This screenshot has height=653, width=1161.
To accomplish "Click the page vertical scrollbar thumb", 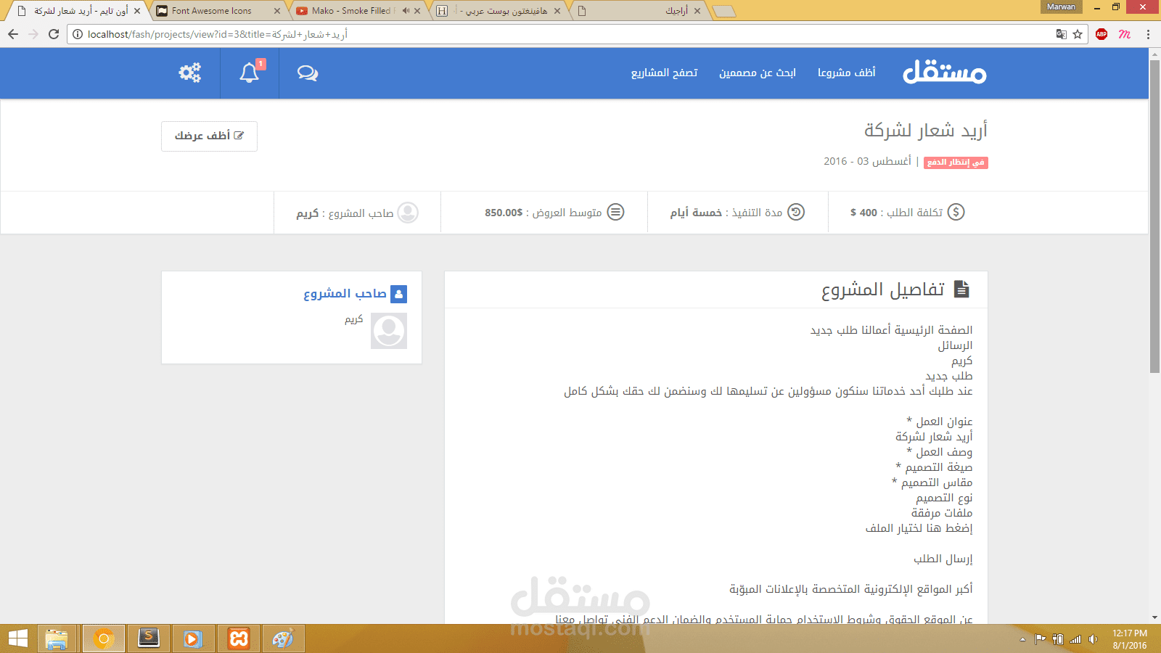I will point(1154,216).
